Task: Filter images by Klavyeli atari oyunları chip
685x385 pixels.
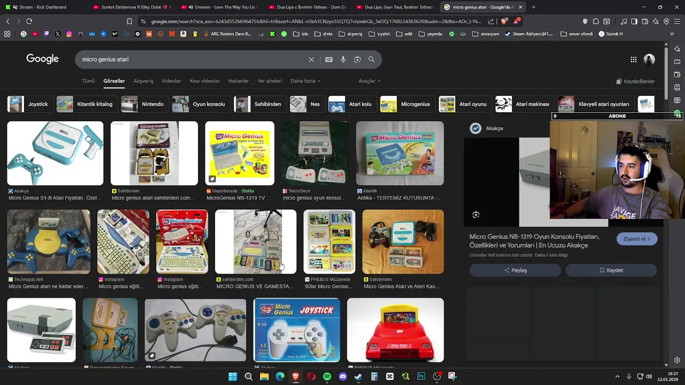Action: click(x=596, y=104)
